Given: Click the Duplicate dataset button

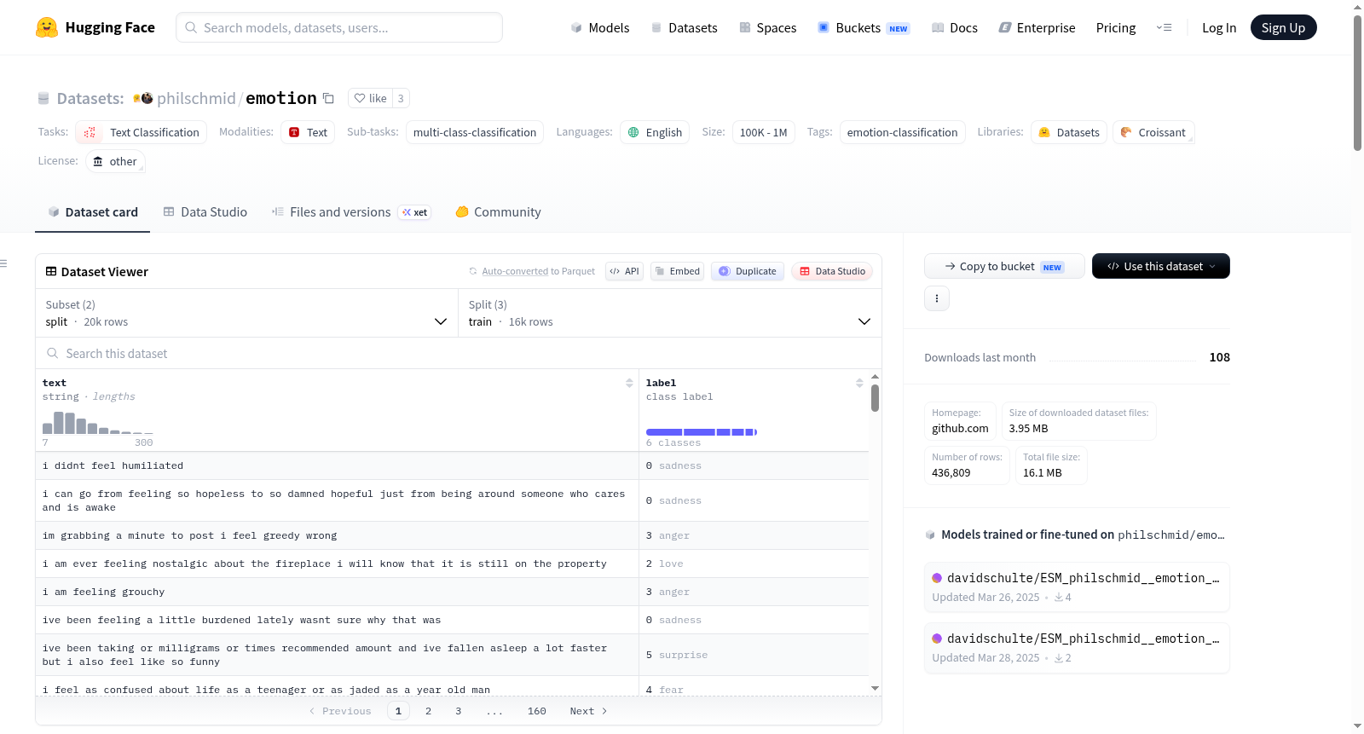Looking at the screenshot, I should (x=748, y=271).
